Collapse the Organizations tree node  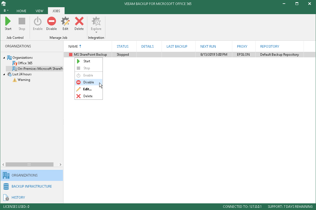pos(4,58)
